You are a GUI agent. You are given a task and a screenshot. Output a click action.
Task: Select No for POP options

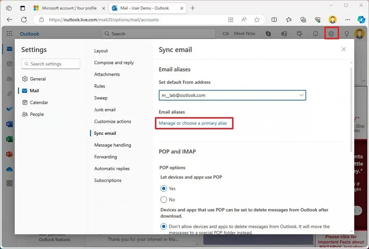[164, 199]
